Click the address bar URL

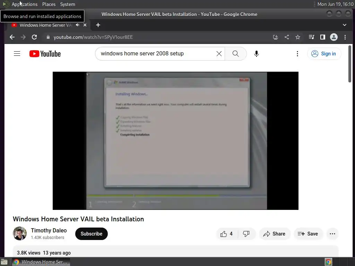coord(93,37)
